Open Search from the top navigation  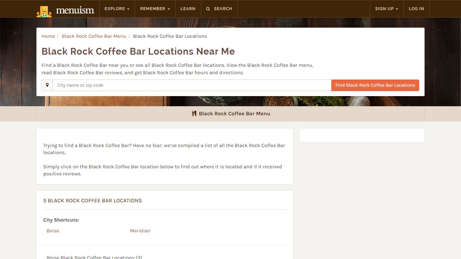(x=219, y=9)
